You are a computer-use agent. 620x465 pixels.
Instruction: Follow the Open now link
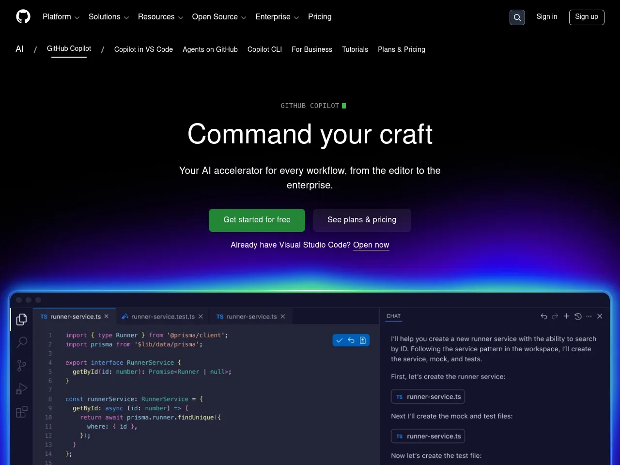click(371, 245)
